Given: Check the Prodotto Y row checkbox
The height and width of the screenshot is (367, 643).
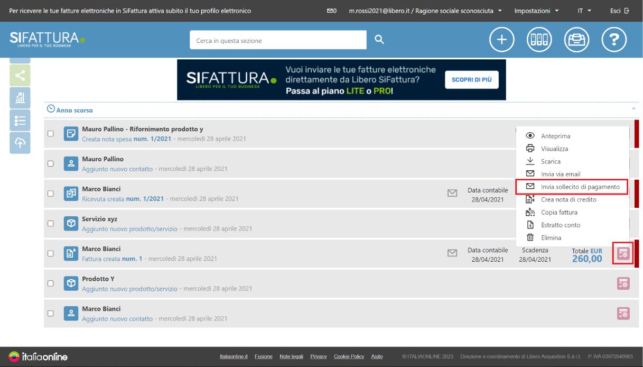Looking at the screenshot, I should coord(51,283).
